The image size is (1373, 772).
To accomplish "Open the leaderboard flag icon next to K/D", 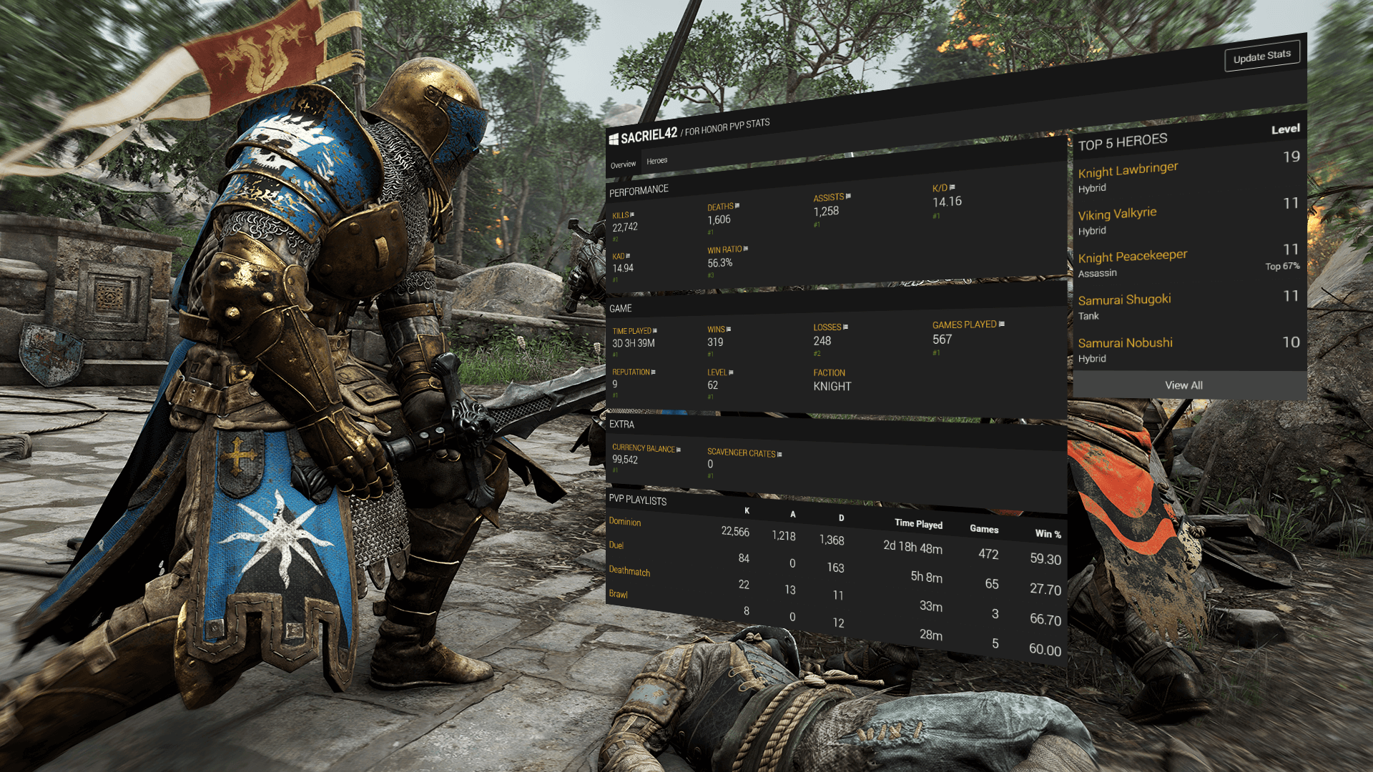I will coord(952,187).
